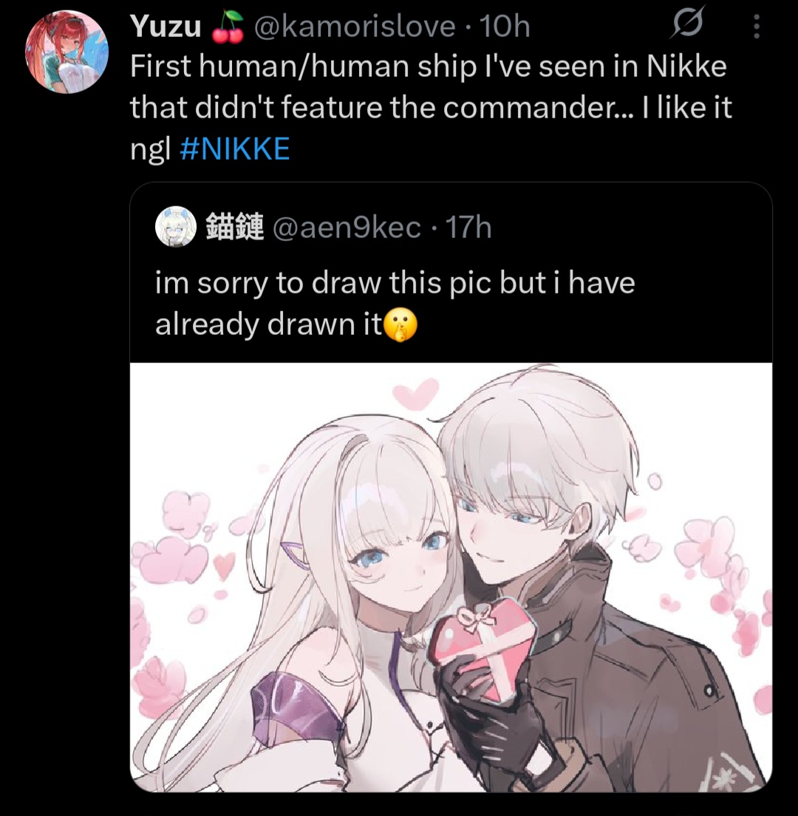The width and height of the screenshot is (798, 816).
Task: Open the #NIKKE hashtag link
Action: click(x=235, y=149)
